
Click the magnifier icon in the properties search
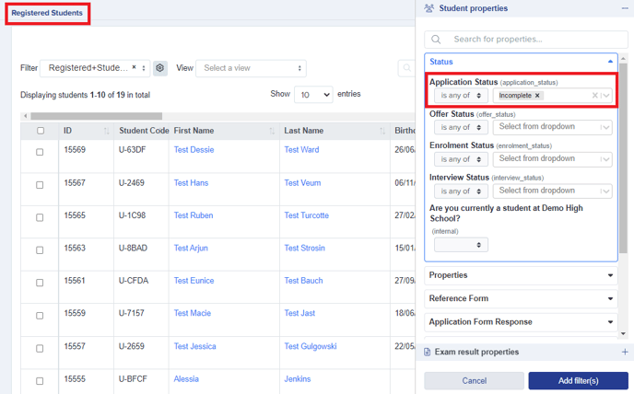point(436,40)
